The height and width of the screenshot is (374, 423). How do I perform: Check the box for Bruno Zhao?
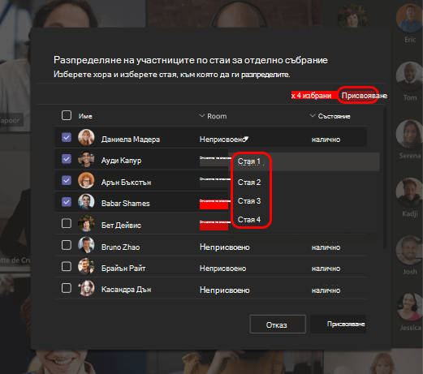[x=67, y=245]
